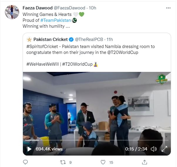Open Pakistan Cricket account name

[50, 39]
